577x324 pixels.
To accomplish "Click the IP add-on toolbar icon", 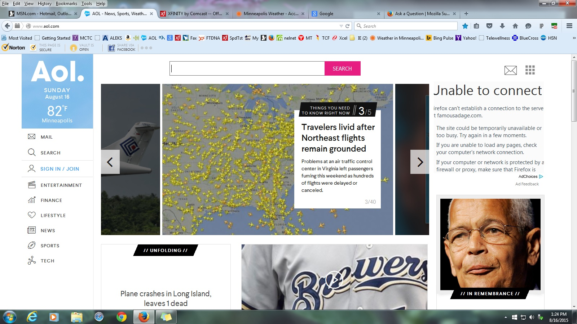I will 541,26.
